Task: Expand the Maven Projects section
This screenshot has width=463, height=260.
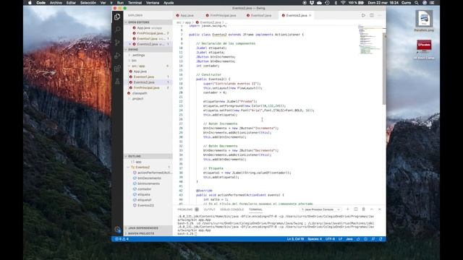Action: click(148, 233)
